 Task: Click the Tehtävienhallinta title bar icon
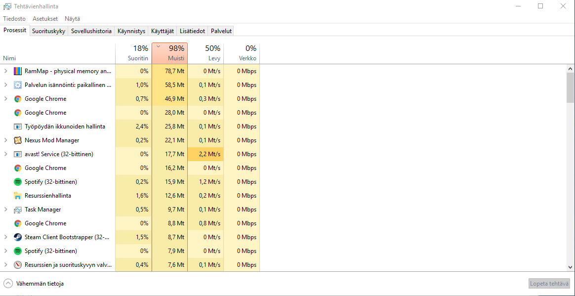pos(7,6)
